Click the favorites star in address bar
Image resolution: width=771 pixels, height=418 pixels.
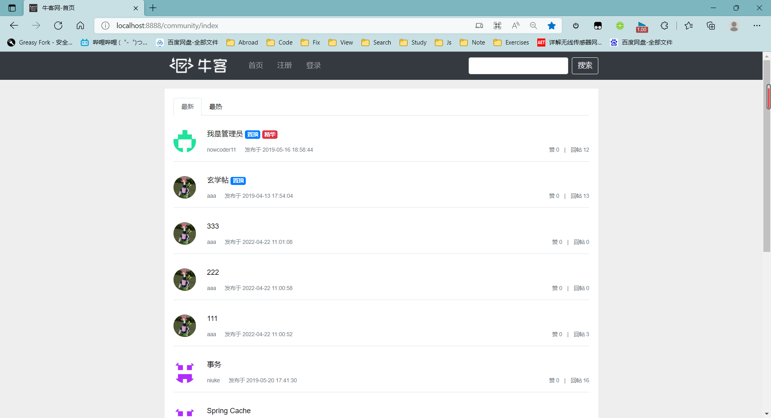(x=551, y=26)
